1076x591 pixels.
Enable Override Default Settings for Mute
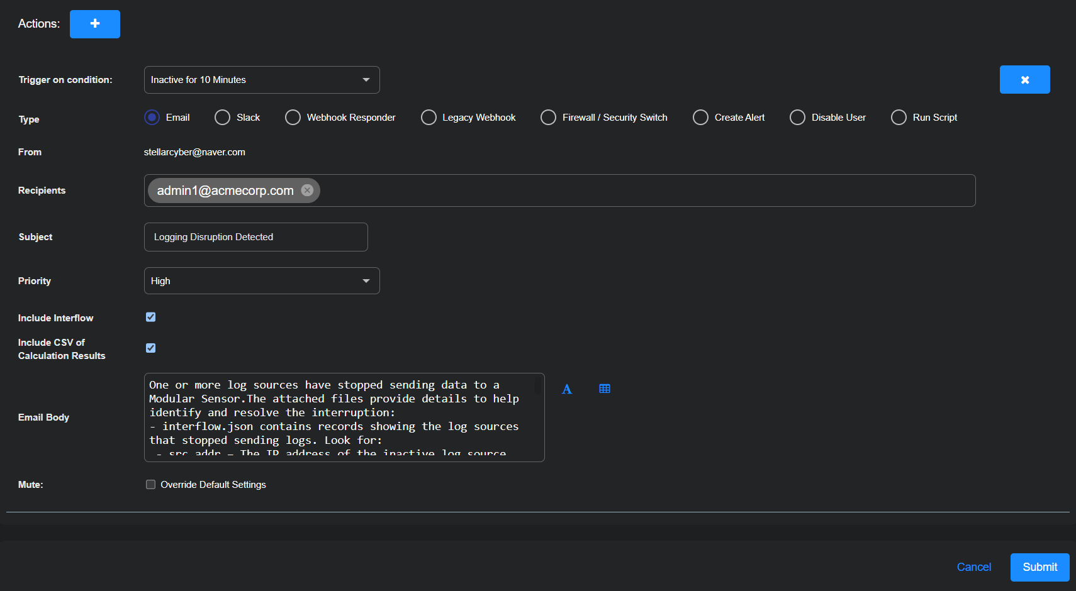coord(150,484)
